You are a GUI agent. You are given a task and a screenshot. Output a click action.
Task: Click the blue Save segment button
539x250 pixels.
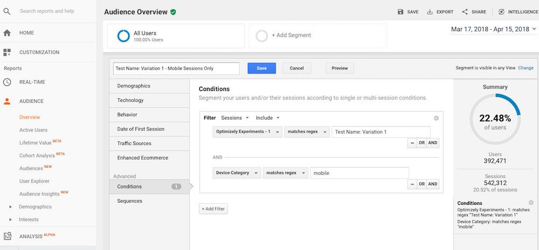261,68
